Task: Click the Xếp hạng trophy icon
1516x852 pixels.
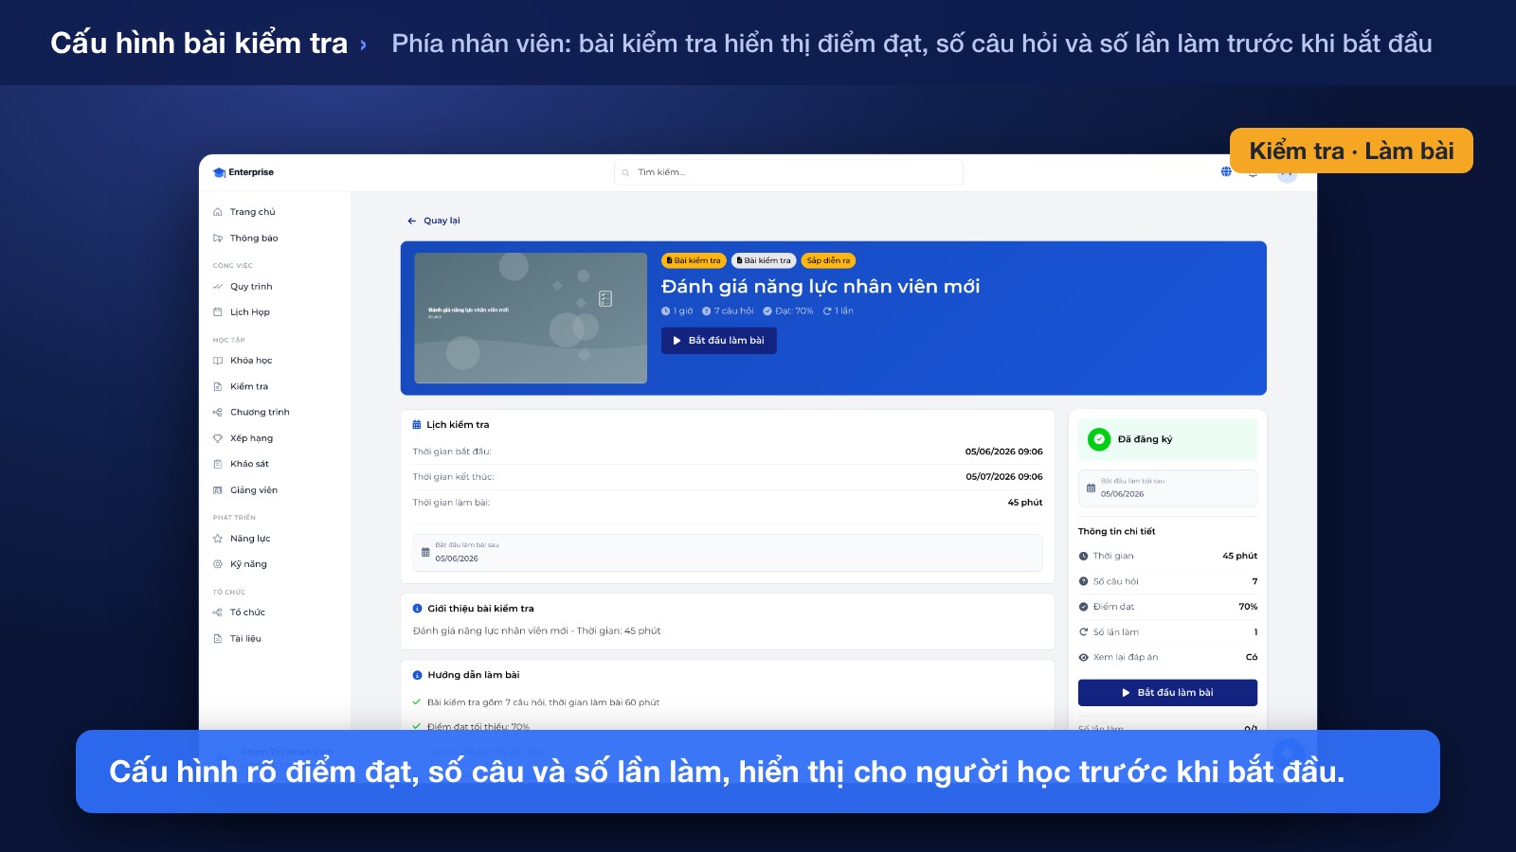Action: coord(218,438)
